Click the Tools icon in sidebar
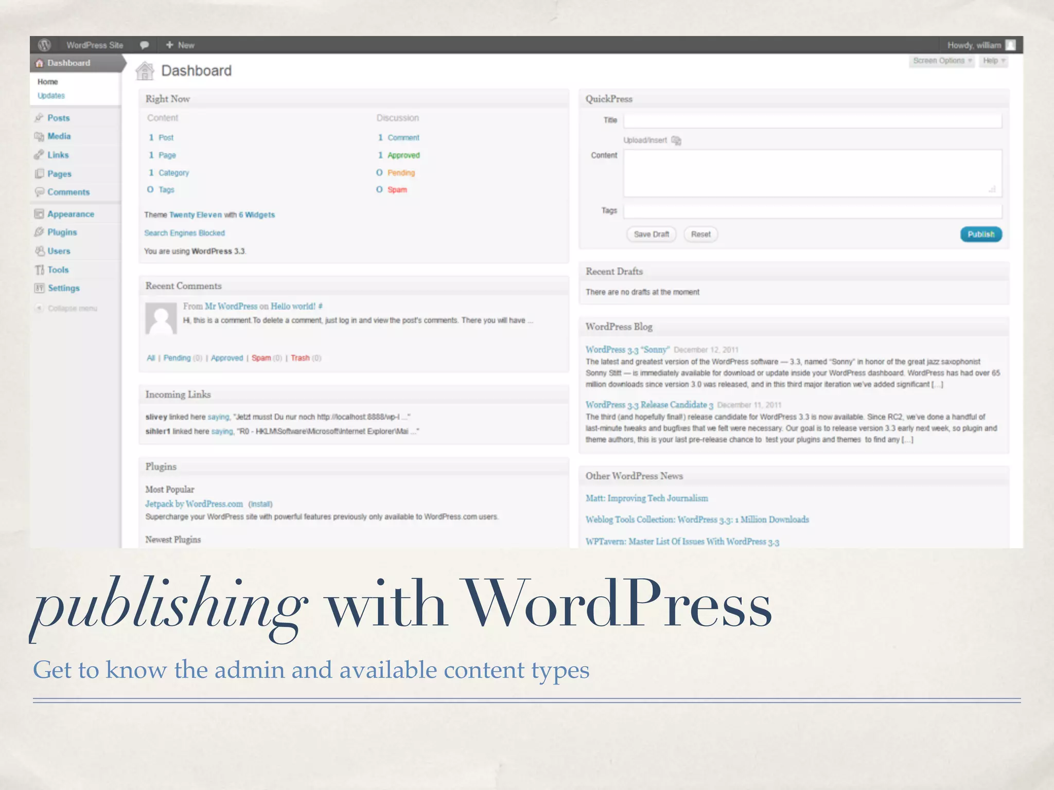Viewport: 1054px width, 790px height. [x=39, y=270]
